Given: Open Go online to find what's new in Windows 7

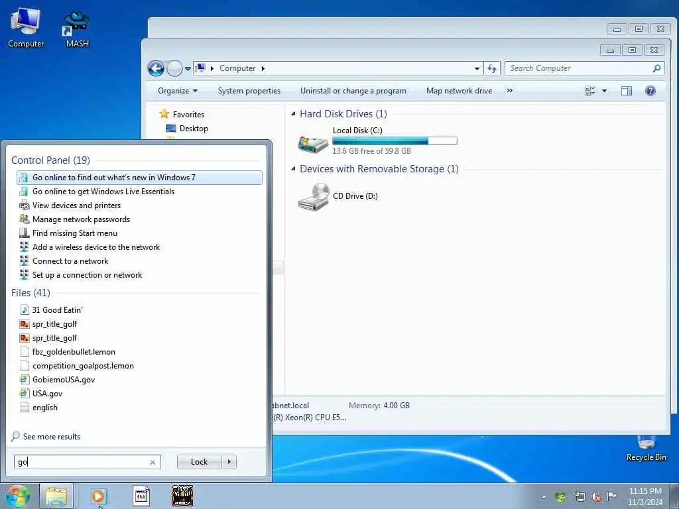Looking at the screenshot, I should [x=139, y=178].
